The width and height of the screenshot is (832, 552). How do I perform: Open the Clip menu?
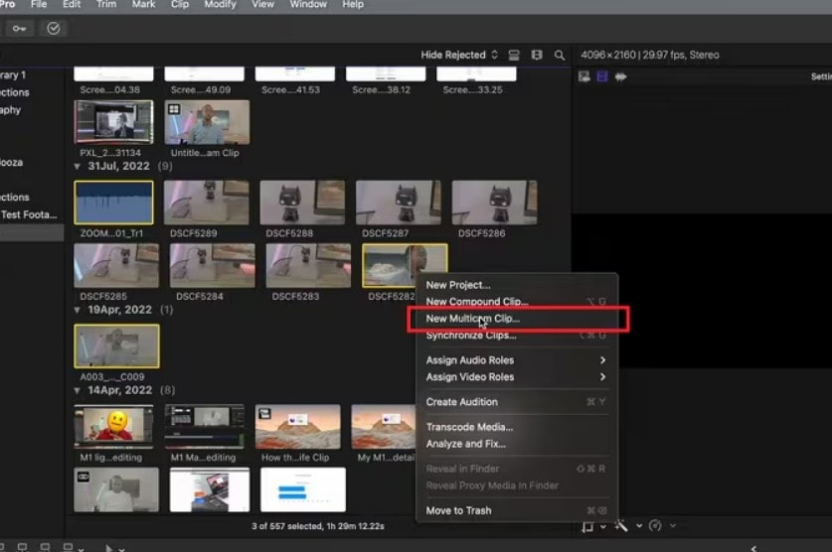point(180,4)
